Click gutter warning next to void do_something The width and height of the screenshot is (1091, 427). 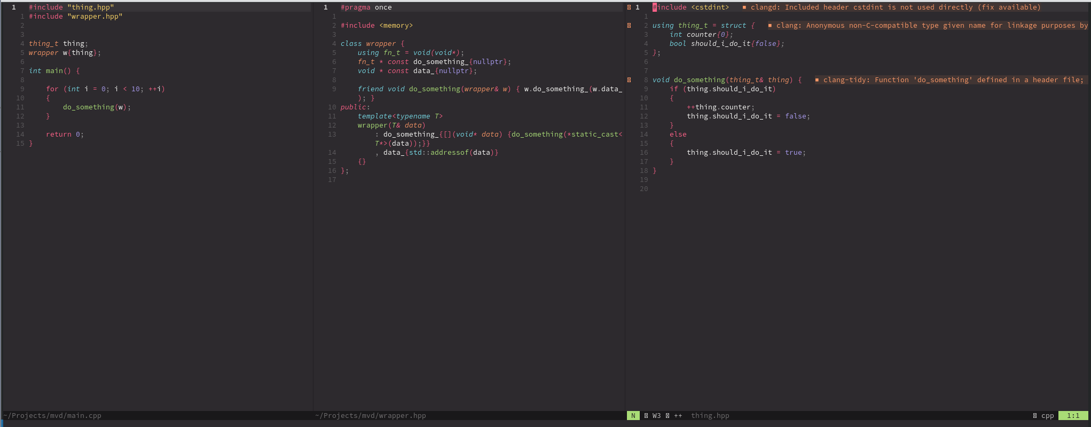coord(629,80)
